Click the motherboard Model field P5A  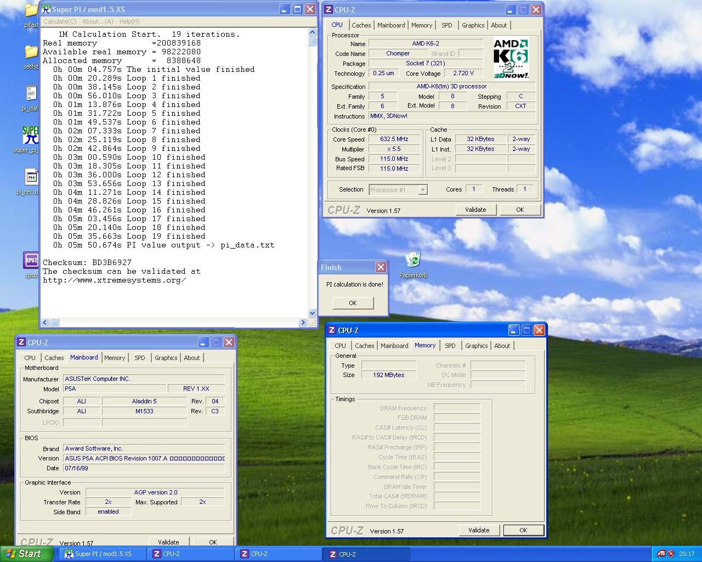[114, 389]
